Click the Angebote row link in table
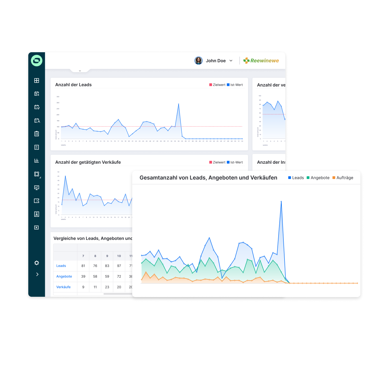The width and height of the screenshot is (374, 374). pyautogui.click(x=64, y=276)
